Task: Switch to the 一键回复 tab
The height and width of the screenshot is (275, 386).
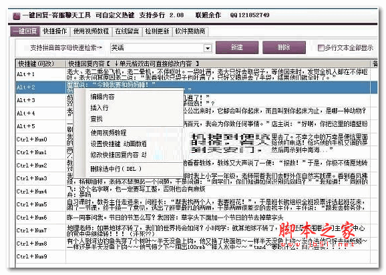Action: click(25, 31)
